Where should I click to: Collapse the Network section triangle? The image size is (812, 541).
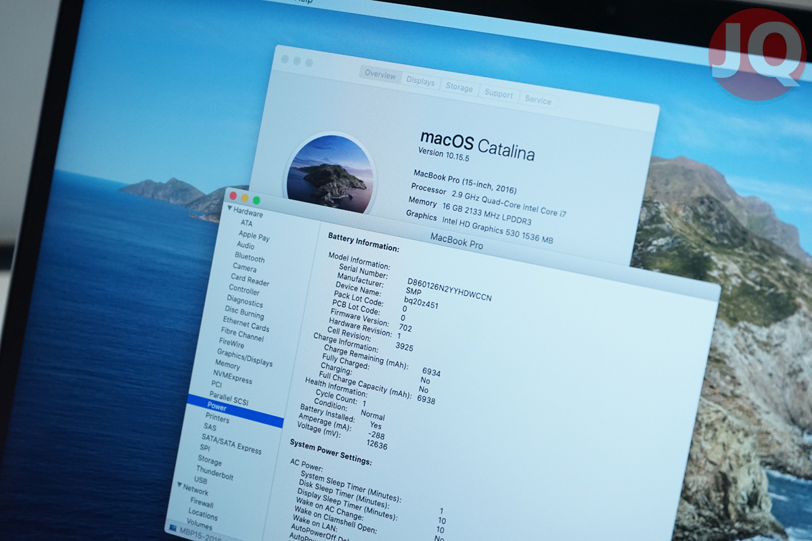click(179, 485)
